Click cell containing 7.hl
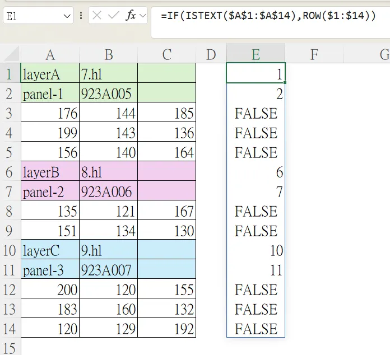390x355 pixels. point(109,73)
